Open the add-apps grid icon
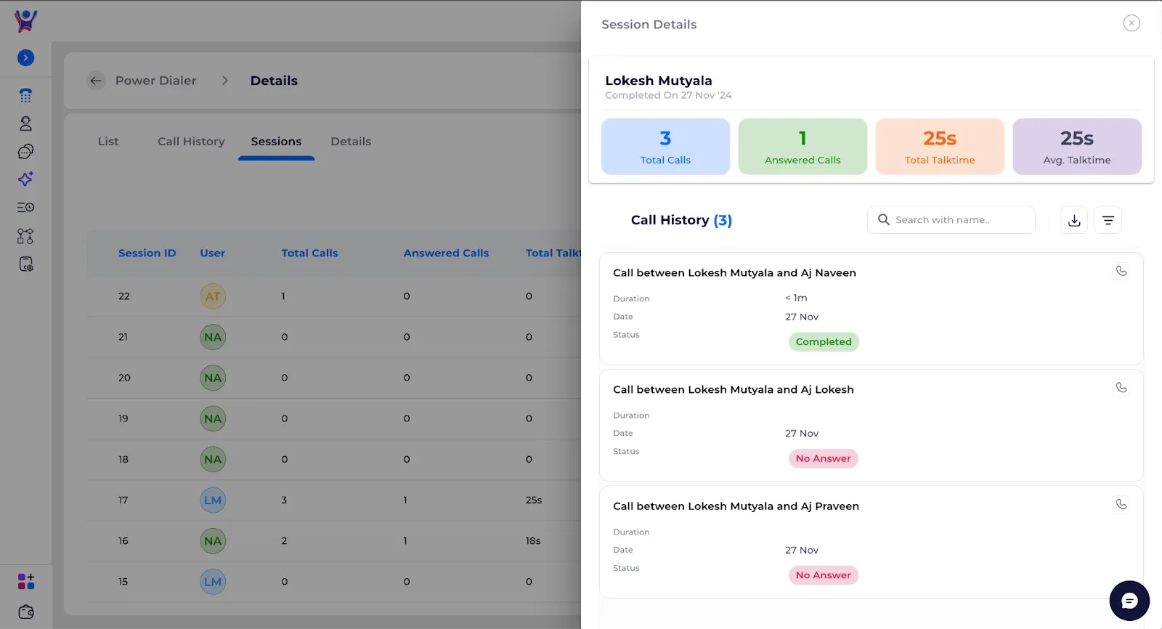Viewport: 1162px width, 629px height. pyautogui.click(x=25, y=582)
